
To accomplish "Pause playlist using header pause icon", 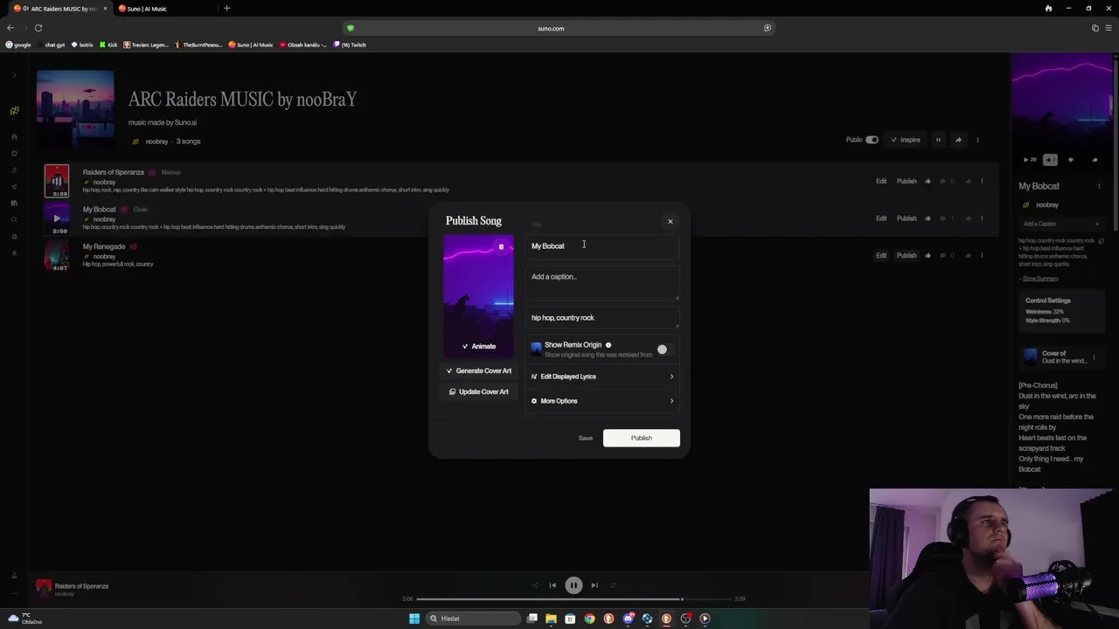I will 938,140.
